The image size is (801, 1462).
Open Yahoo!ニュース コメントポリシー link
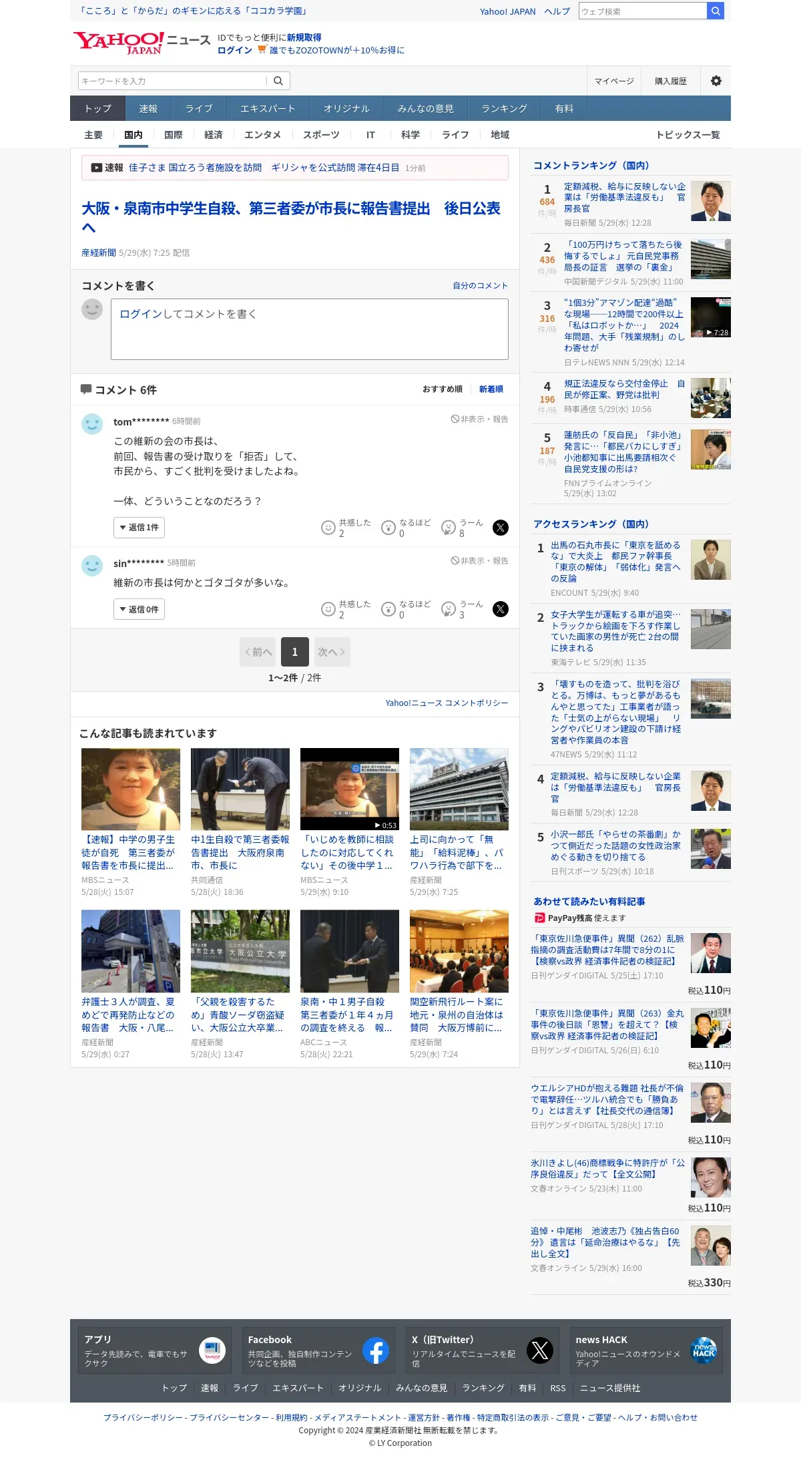(x=447, y=703)
